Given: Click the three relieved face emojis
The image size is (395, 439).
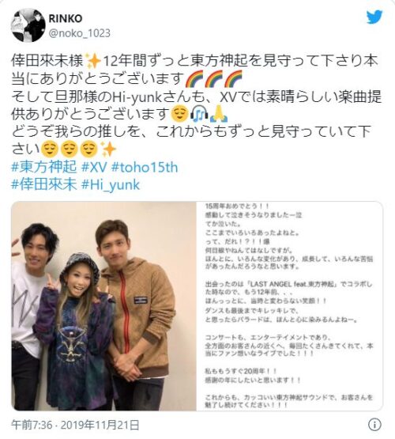Looking at the screenshot, I should [x=70, y=149].
